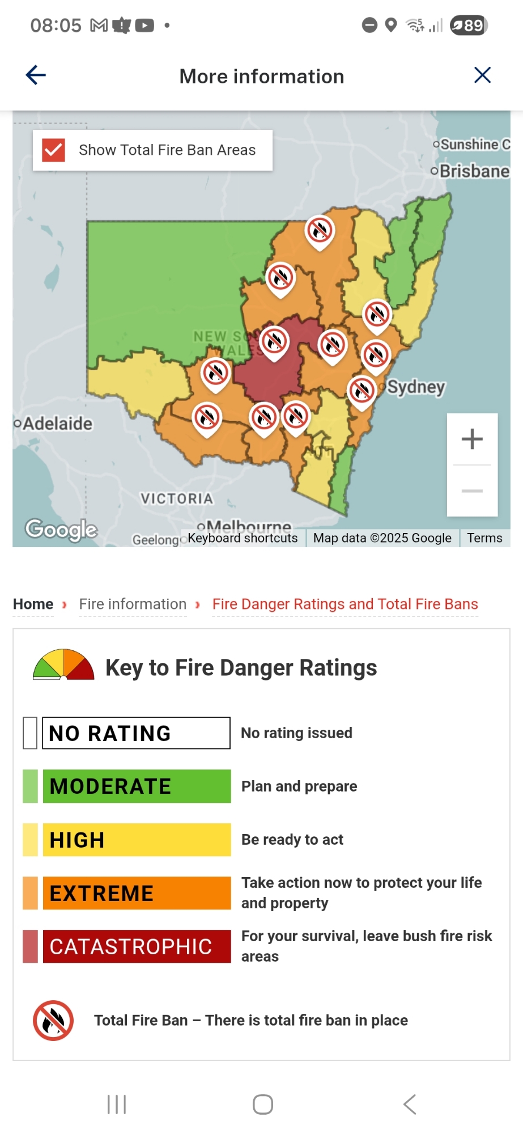The image size is (523, 1134).
Task: Open the Home breadcrumb link
Action: 33,604
